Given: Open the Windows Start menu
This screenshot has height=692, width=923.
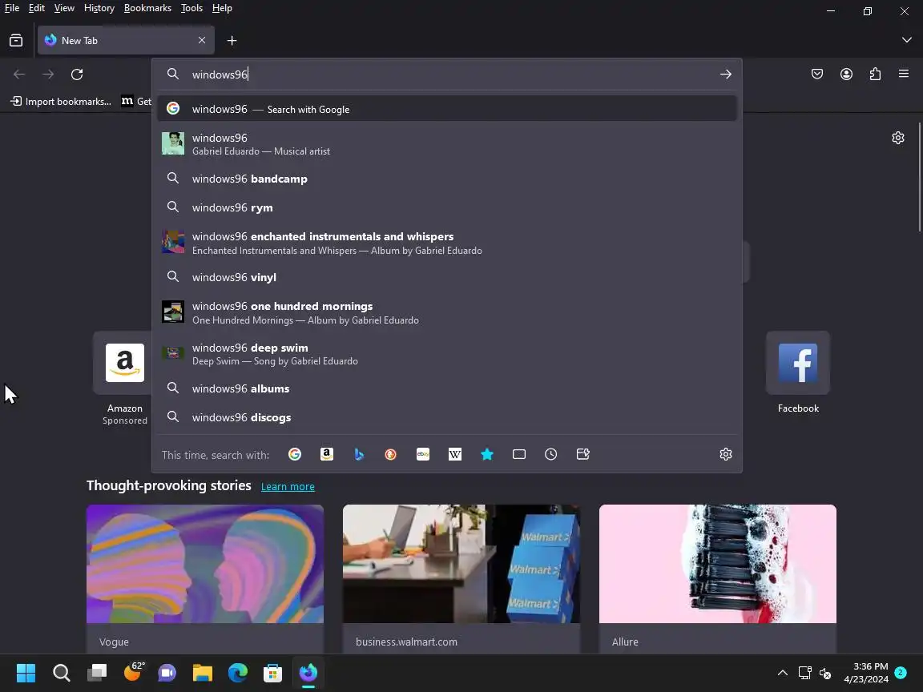Looking at the screenshot, I should click(26, 673).
